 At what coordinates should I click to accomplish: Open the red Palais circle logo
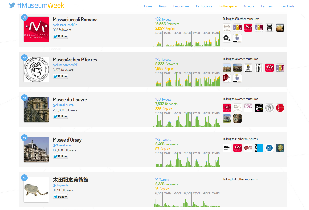click(x=280, y=108)
